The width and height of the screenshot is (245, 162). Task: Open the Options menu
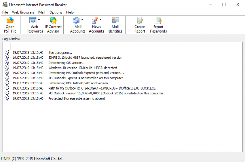(x=56, y=12)
